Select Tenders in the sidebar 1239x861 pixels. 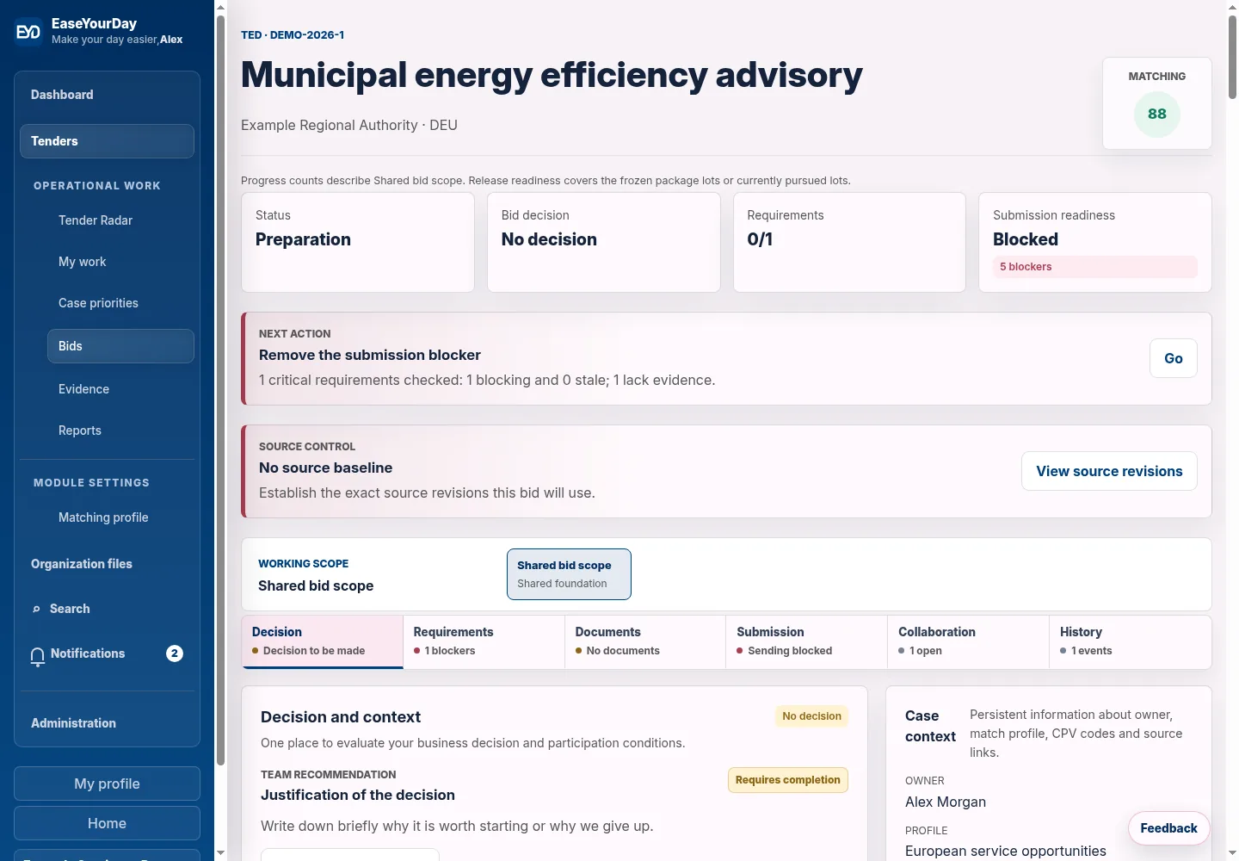pos(107,141)
